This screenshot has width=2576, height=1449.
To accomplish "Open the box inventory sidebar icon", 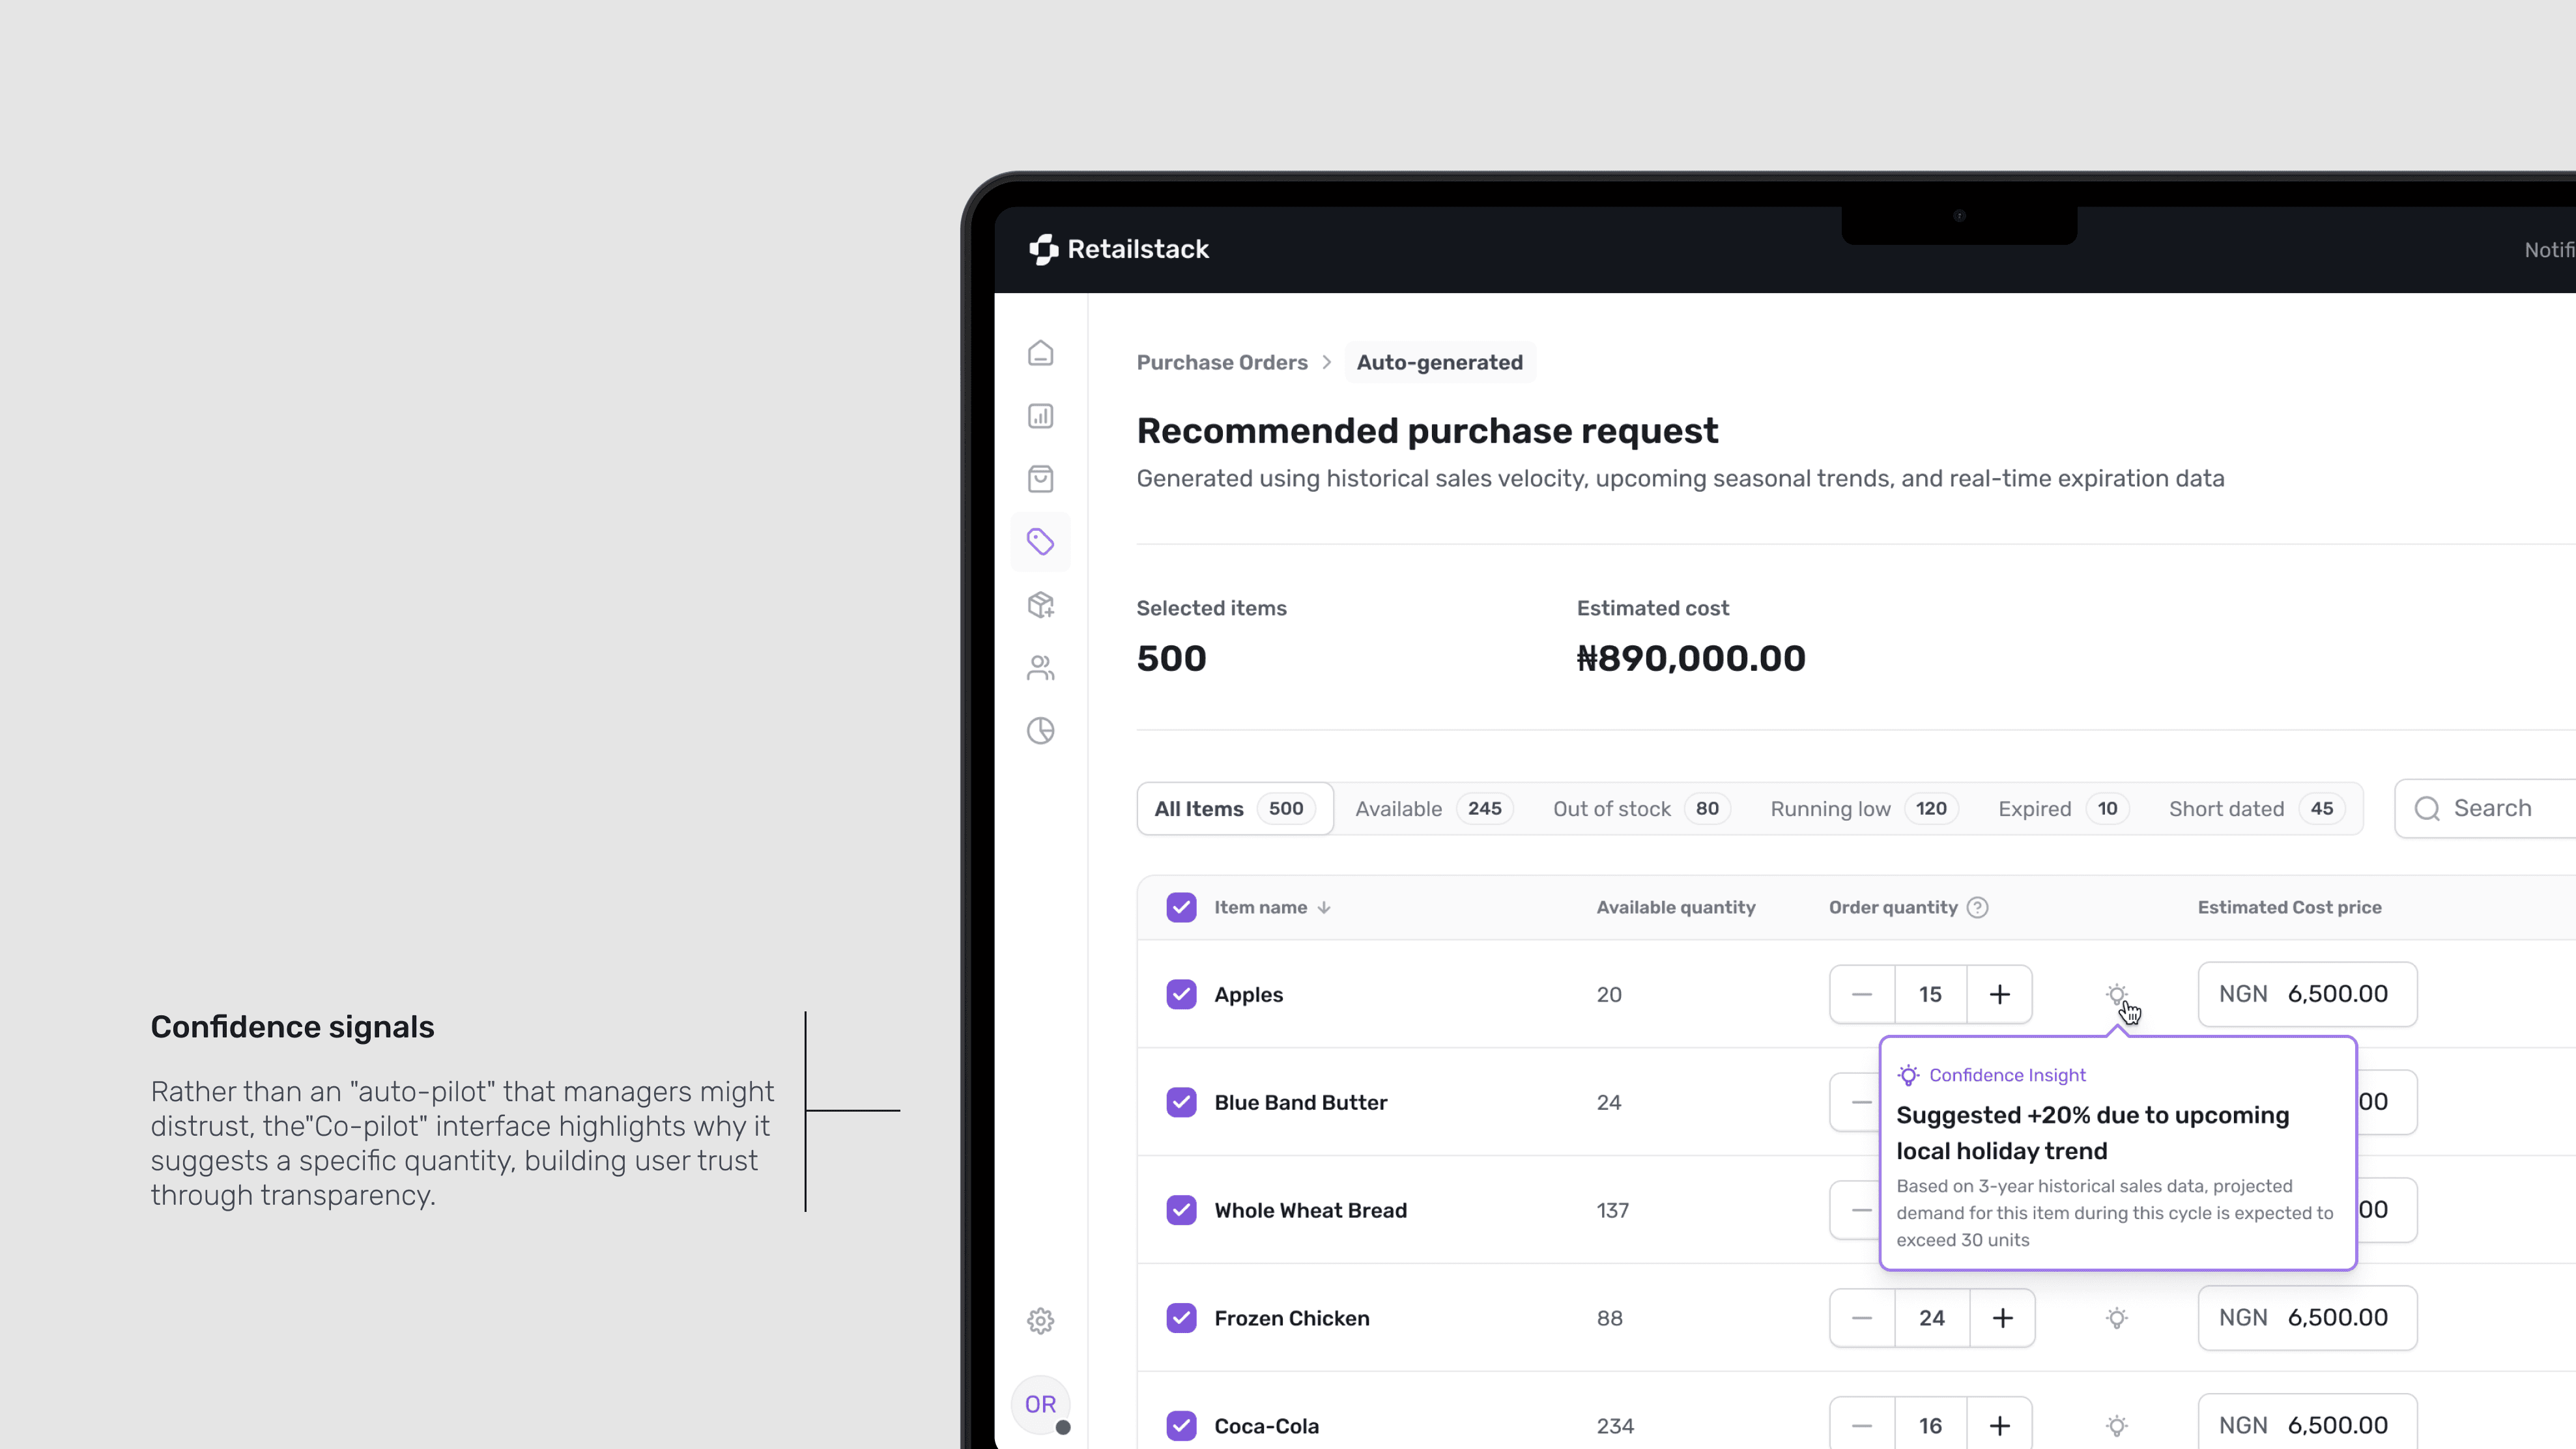I will (x=1040, y=604).
